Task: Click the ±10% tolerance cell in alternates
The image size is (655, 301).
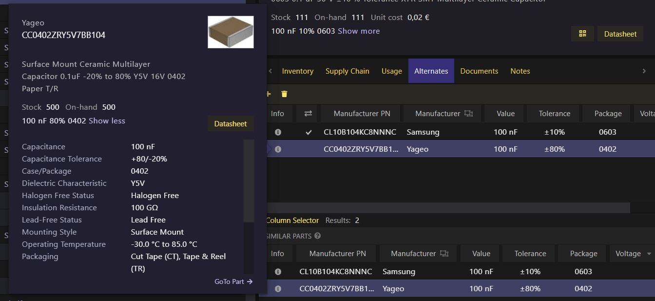Action: pos(554,132)
